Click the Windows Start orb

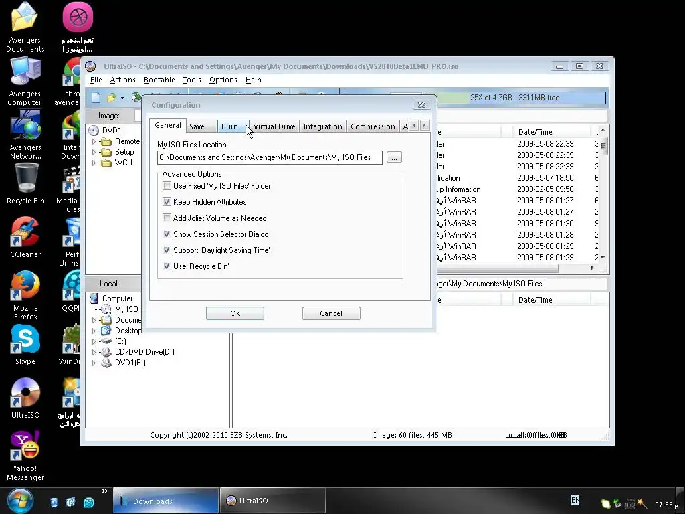20,501
